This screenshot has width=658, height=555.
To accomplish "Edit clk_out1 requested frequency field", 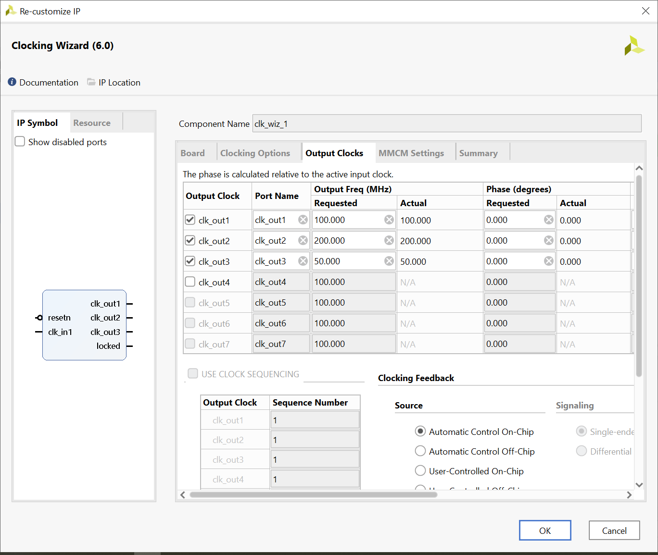I will coord(354,220).
